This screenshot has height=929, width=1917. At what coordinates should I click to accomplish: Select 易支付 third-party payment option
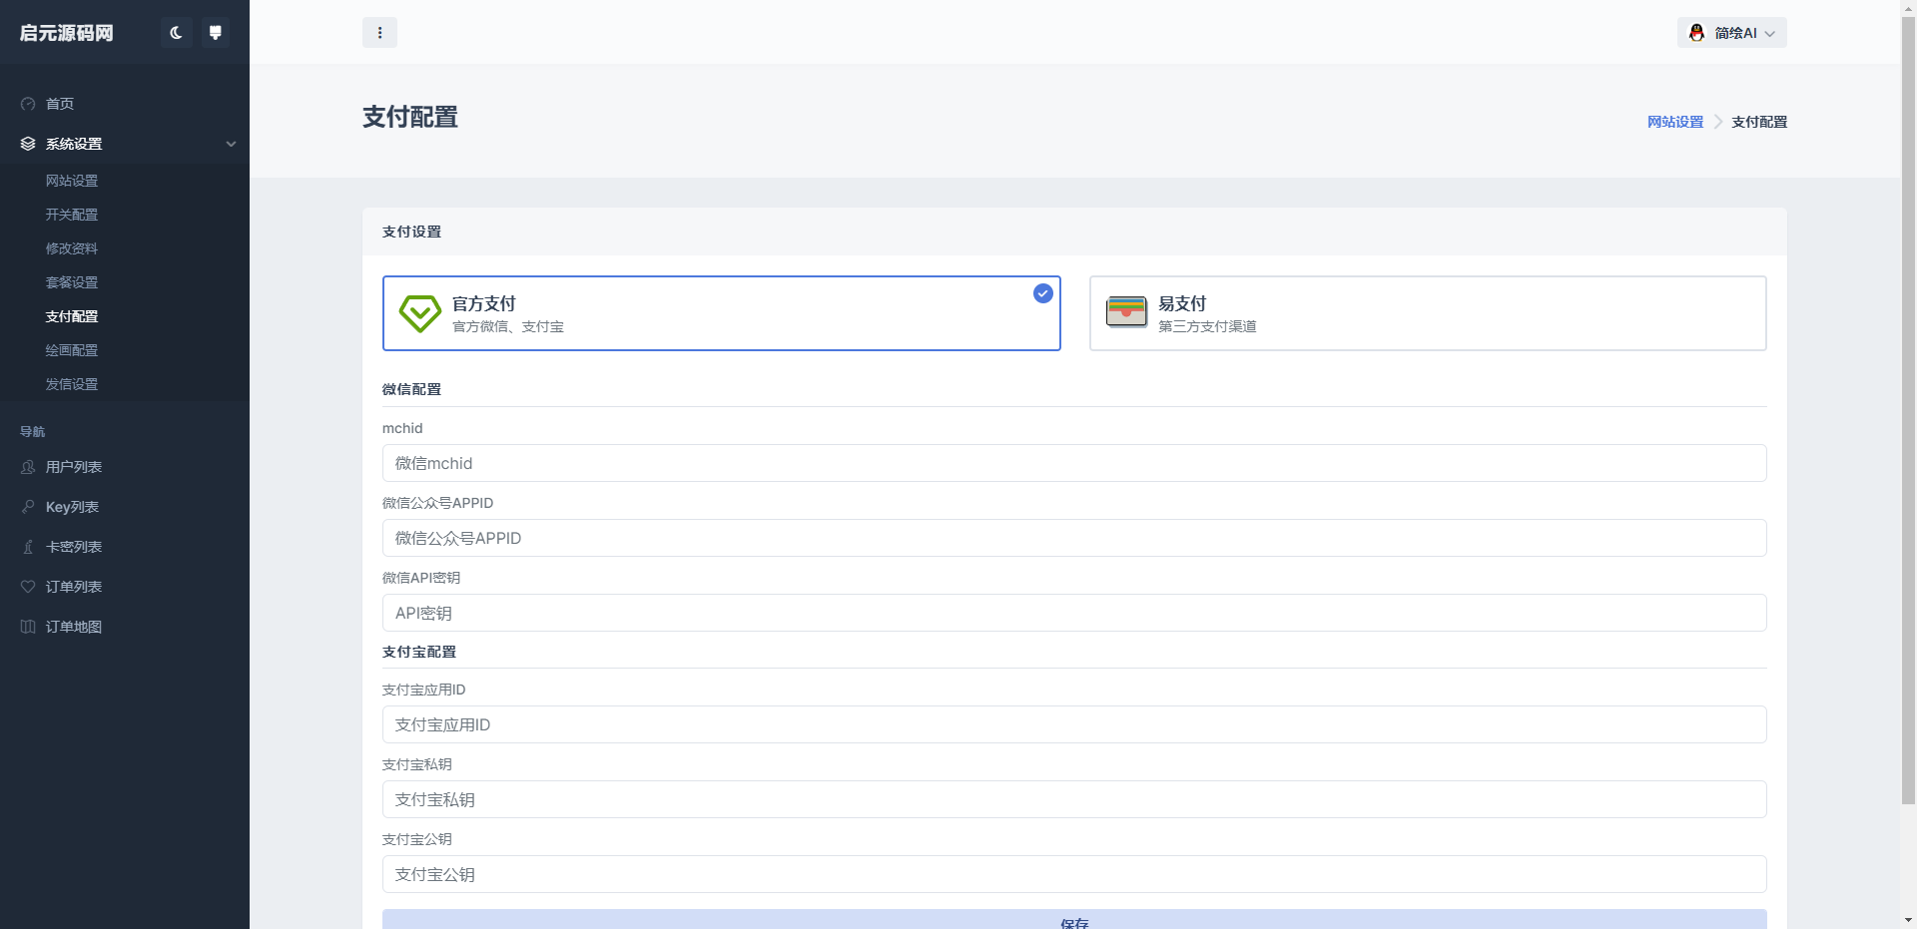click(1427, 313)
